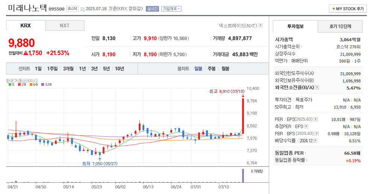Select the 1일 line chart period

[x=38, y=69]
